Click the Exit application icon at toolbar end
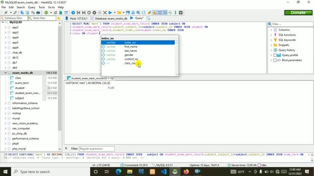The image size is (314, 176). [181, 13]
